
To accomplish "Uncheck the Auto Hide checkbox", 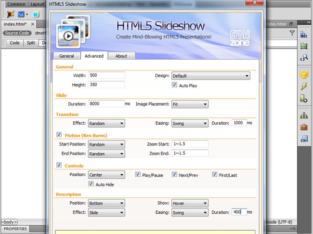I will pyautogui.click(x=91, y=184).
